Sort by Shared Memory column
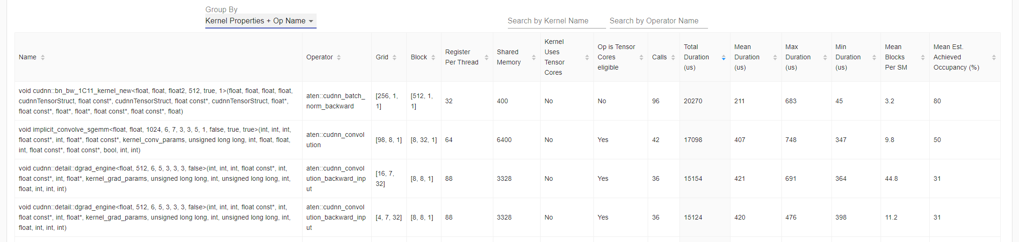Image resolution: width=1019 pixels, height=242 pixels. (x=534, y=57)
